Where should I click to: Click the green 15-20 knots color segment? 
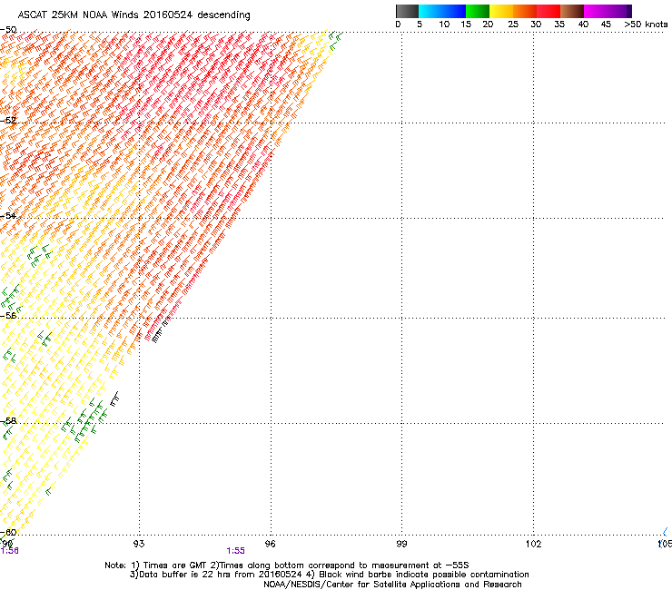coord(478,11)
